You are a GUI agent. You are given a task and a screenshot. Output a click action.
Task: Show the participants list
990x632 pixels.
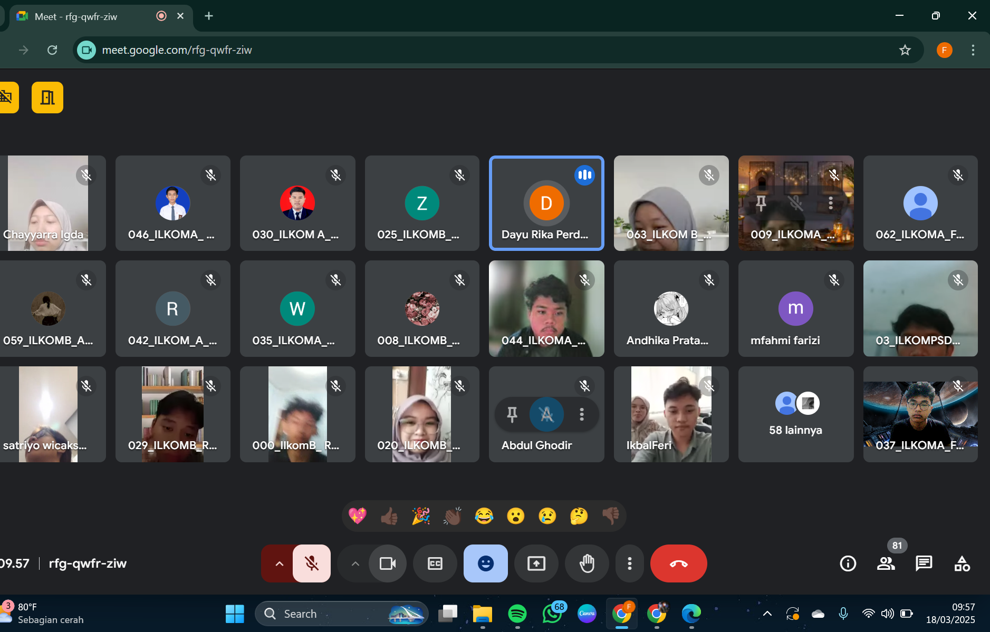(x=886, y=563)
